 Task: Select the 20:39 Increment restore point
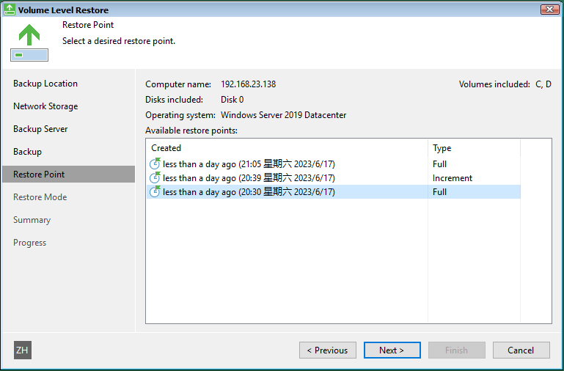point(334,178)
